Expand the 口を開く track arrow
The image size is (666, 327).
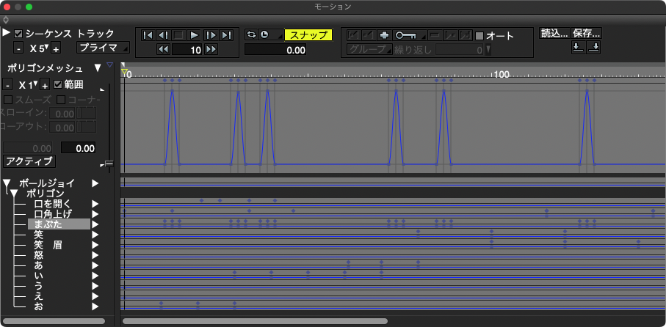(95, 204)
